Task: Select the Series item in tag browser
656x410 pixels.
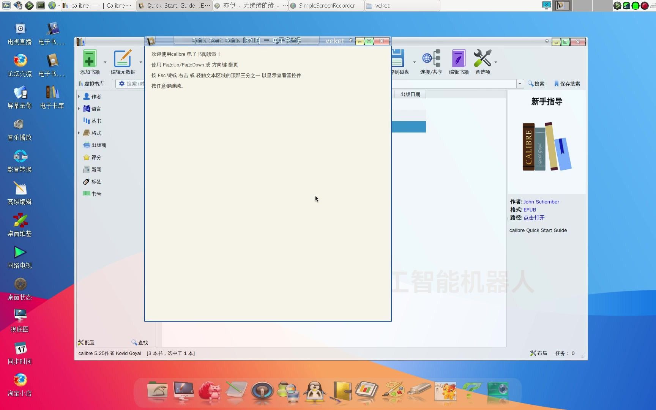Action: (x=92, y=121)
